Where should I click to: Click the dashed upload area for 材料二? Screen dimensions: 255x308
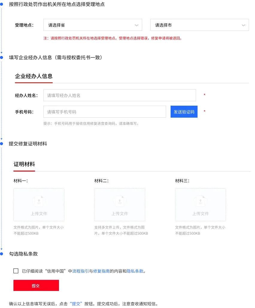[x=120, y=205]
